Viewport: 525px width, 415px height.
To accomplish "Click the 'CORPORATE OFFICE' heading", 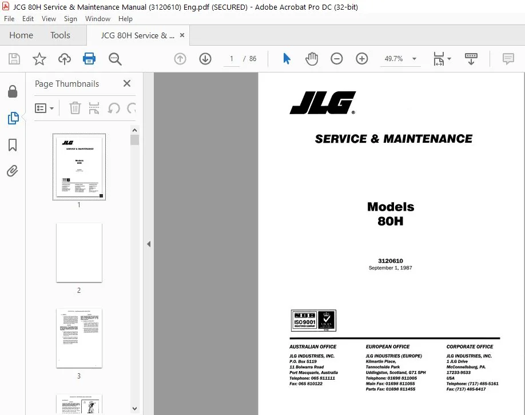I will pos(470,346).
